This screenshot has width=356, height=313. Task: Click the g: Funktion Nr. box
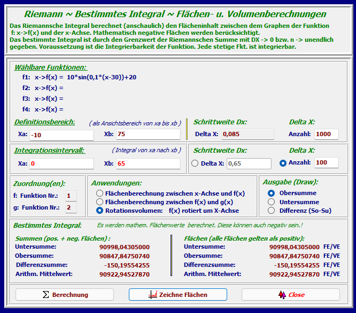pyautogui.click(x=71, y=207)
